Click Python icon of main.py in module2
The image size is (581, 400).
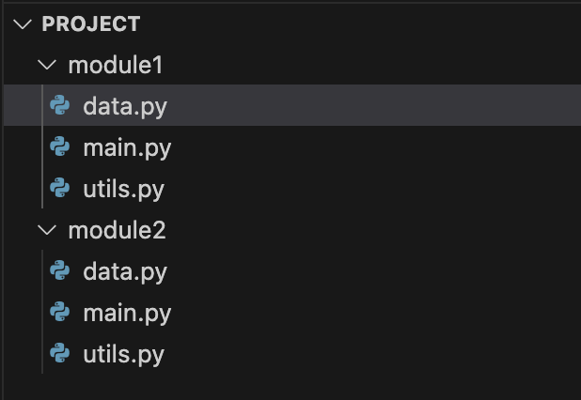pyautogui.click(x=59, y=312)
